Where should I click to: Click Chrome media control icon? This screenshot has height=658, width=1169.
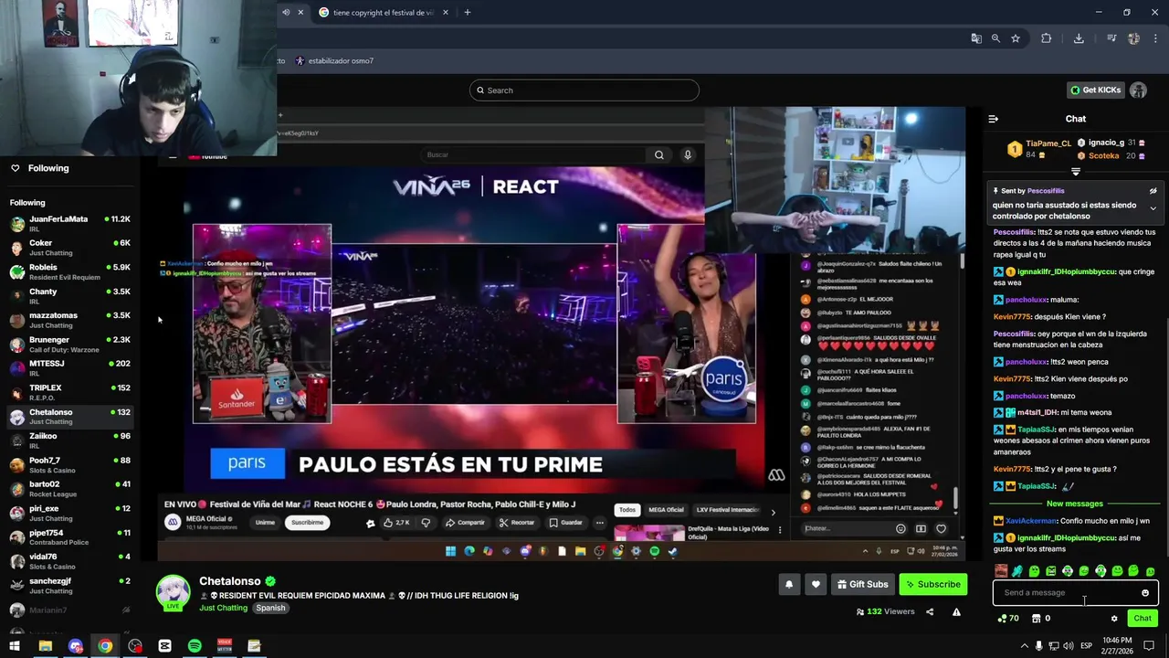[1111, 38]
